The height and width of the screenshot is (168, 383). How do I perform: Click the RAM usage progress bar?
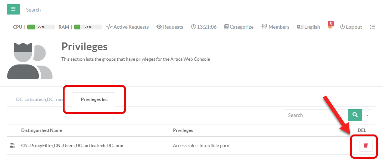88,27
